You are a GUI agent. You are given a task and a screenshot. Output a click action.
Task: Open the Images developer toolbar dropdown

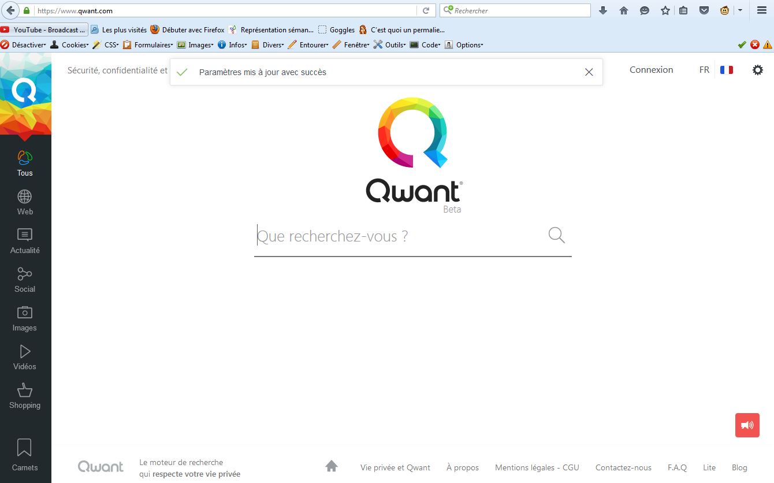pos(195,44)
